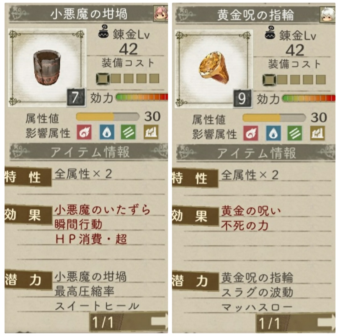Go to next page arrow on ring card
Screen dimensions: 340x336
tap(326, 322)
